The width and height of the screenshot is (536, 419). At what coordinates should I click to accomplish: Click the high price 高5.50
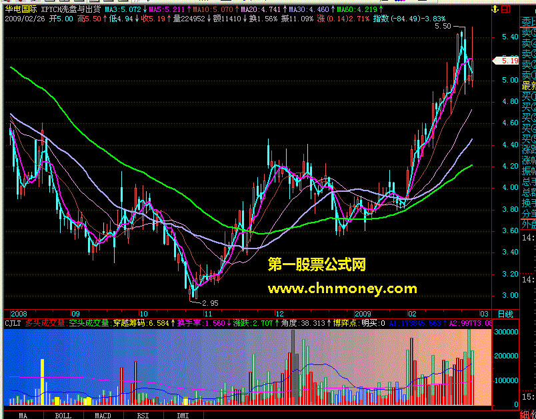[89, 19]
